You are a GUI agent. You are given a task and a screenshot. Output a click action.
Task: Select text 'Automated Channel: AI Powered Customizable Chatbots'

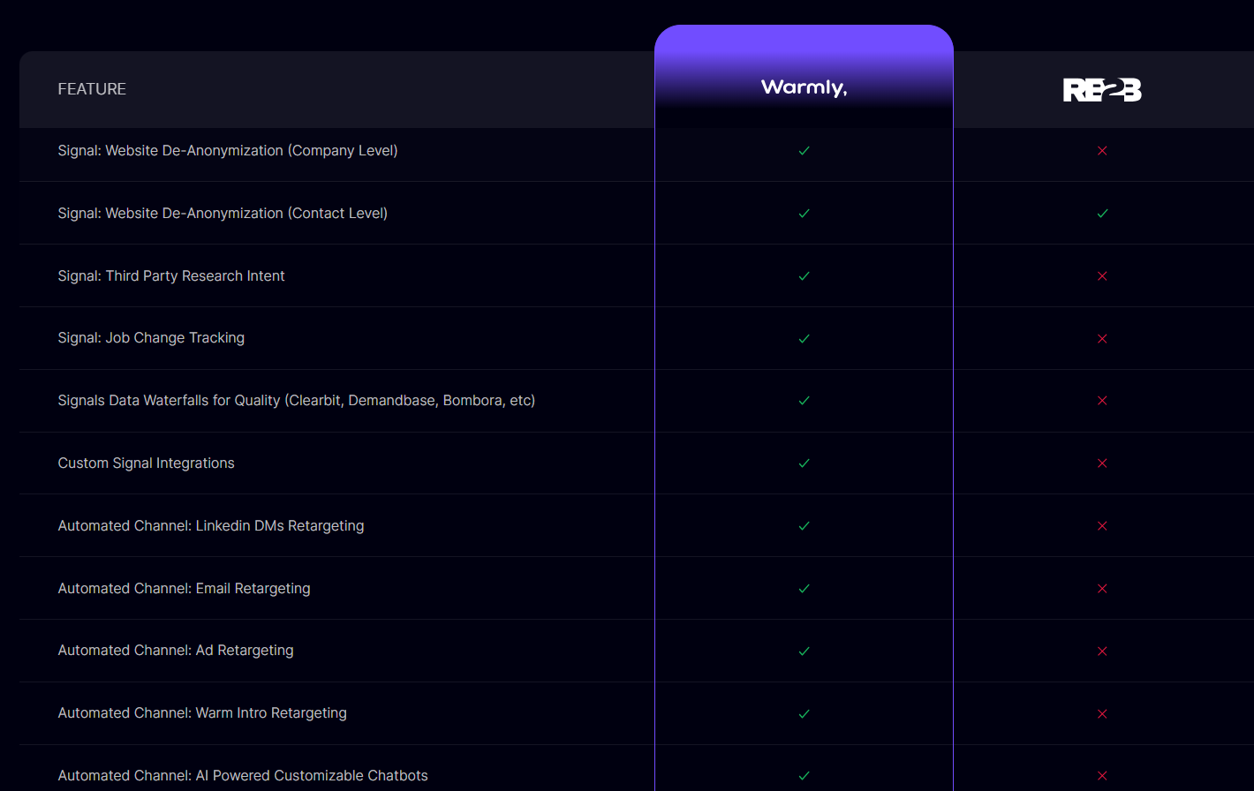pos(243,776)
